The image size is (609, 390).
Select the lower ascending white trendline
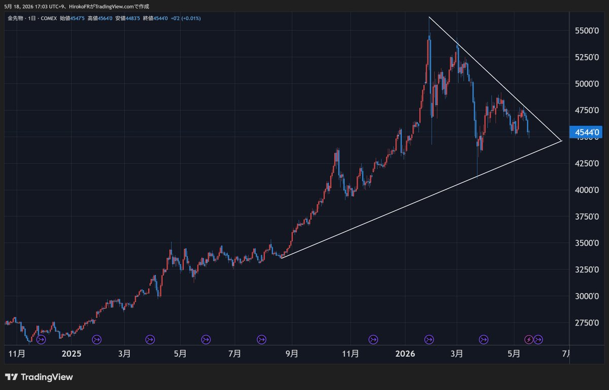point(421,199)
